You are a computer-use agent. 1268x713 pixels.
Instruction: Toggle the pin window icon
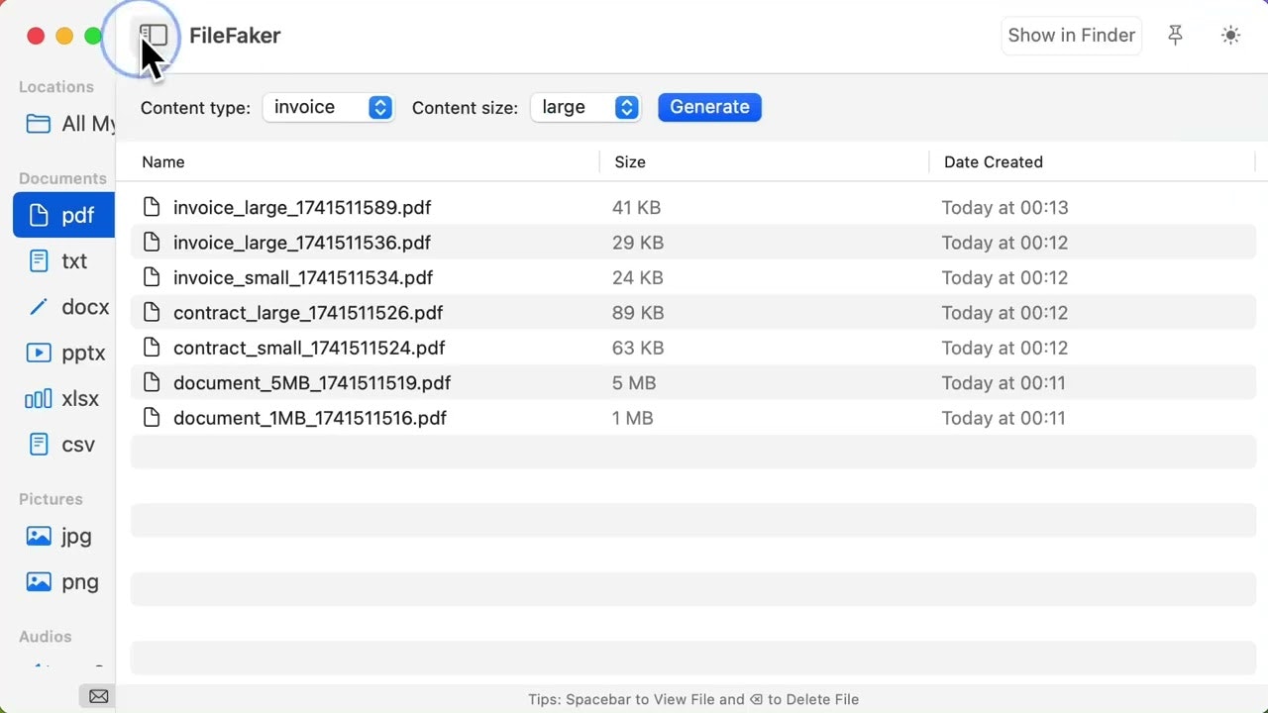[1175, 35]
